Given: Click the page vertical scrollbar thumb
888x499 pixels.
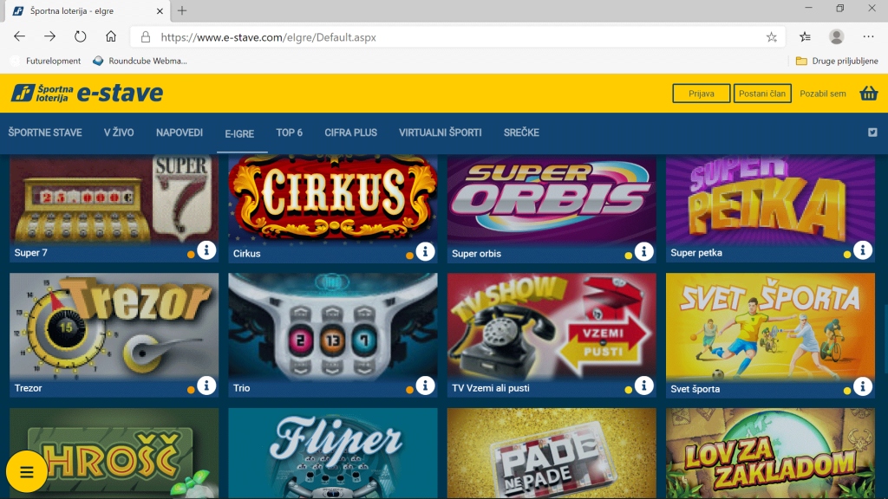Looking at the screenshot, I should [885, 339].
